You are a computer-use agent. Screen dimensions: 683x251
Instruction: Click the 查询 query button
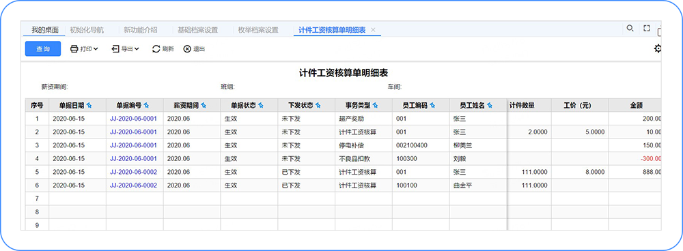pyautogui.click(x=42, y=48)
